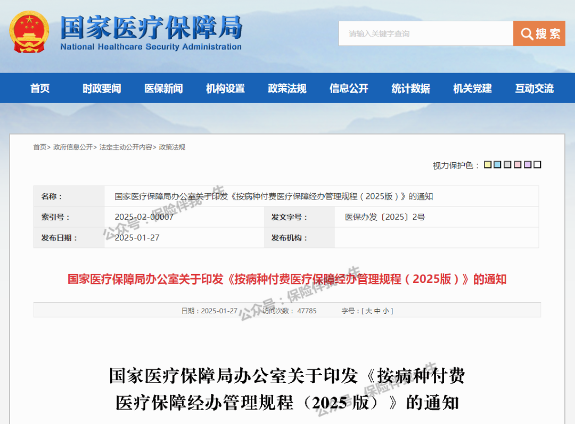
Task: Open the 机关党建 section
Action: coord(472,88)
